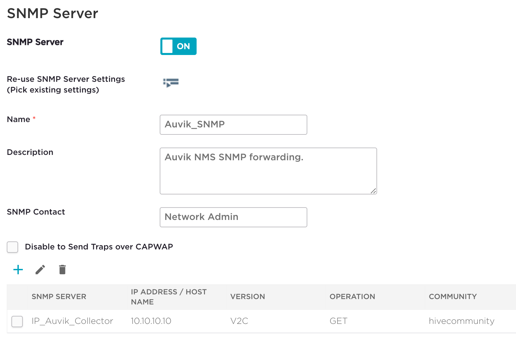Click the VERSION column header
Screen dimensions: 516x344
click(x=248, y=297)
